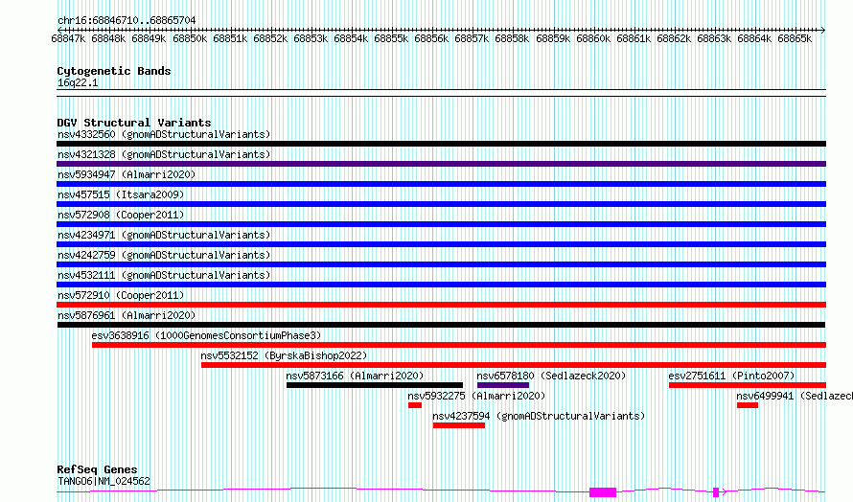
Task: Select the blue nsv457515 variant bar
Action: 441,204
